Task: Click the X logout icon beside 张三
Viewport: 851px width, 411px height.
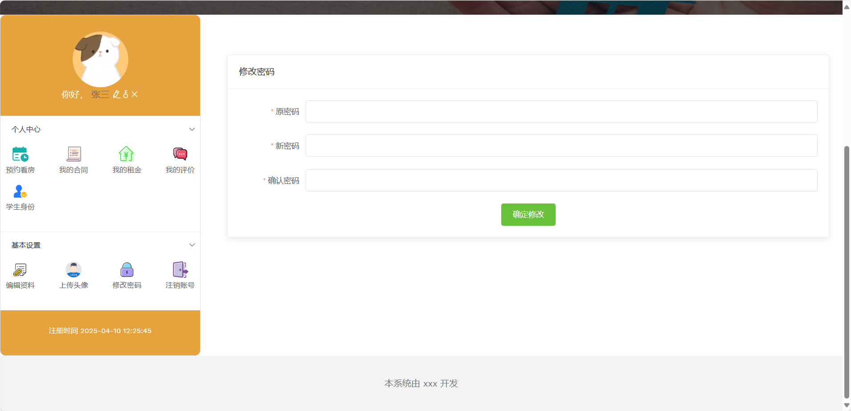Action: 135,94
